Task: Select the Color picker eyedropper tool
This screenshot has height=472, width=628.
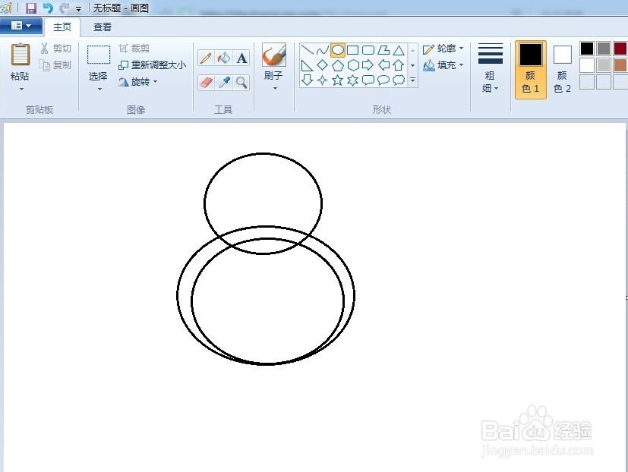Action: pos(224,83)
